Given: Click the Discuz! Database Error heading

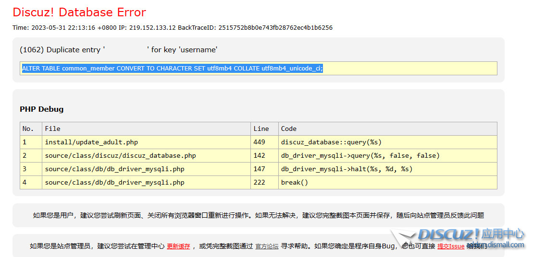Looking at the screenshot, I should [79, 12].
